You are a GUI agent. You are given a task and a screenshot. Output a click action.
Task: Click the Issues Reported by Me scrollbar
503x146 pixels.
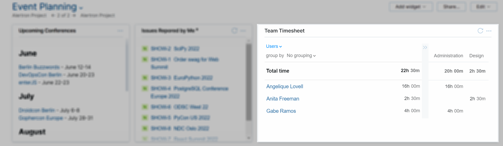tap(249, 82)
